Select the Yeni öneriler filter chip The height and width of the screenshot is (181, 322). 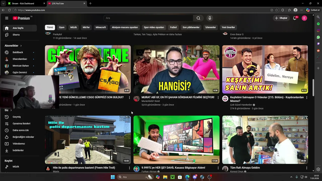click(228, 27)
